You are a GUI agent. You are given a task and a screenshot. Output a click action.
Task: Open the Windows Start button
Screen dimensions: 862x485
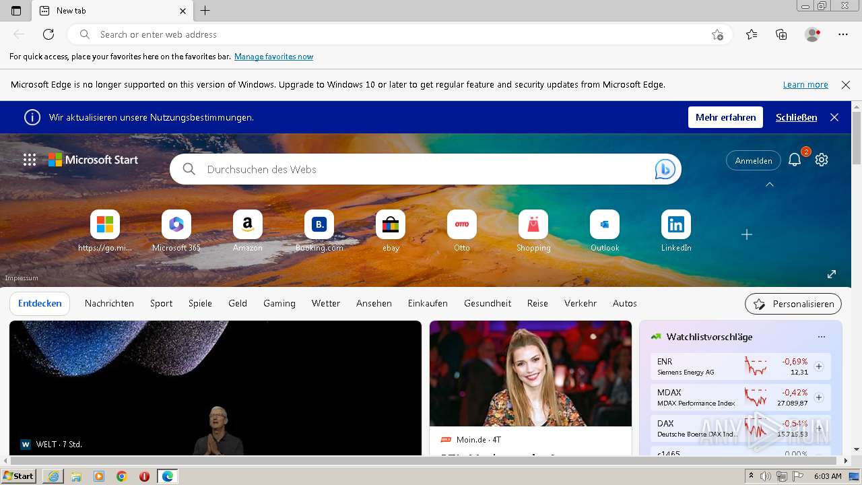[19, 476]
